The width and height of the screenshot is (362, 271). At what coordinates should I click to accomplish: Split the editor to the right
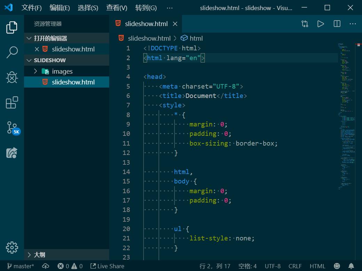pyautogui.click(x=337, y=24)
